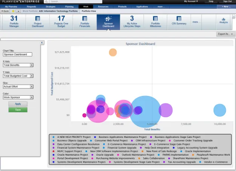Switch to the Requests tab
This screenshot has height=171, width=236.
point(31,7)
